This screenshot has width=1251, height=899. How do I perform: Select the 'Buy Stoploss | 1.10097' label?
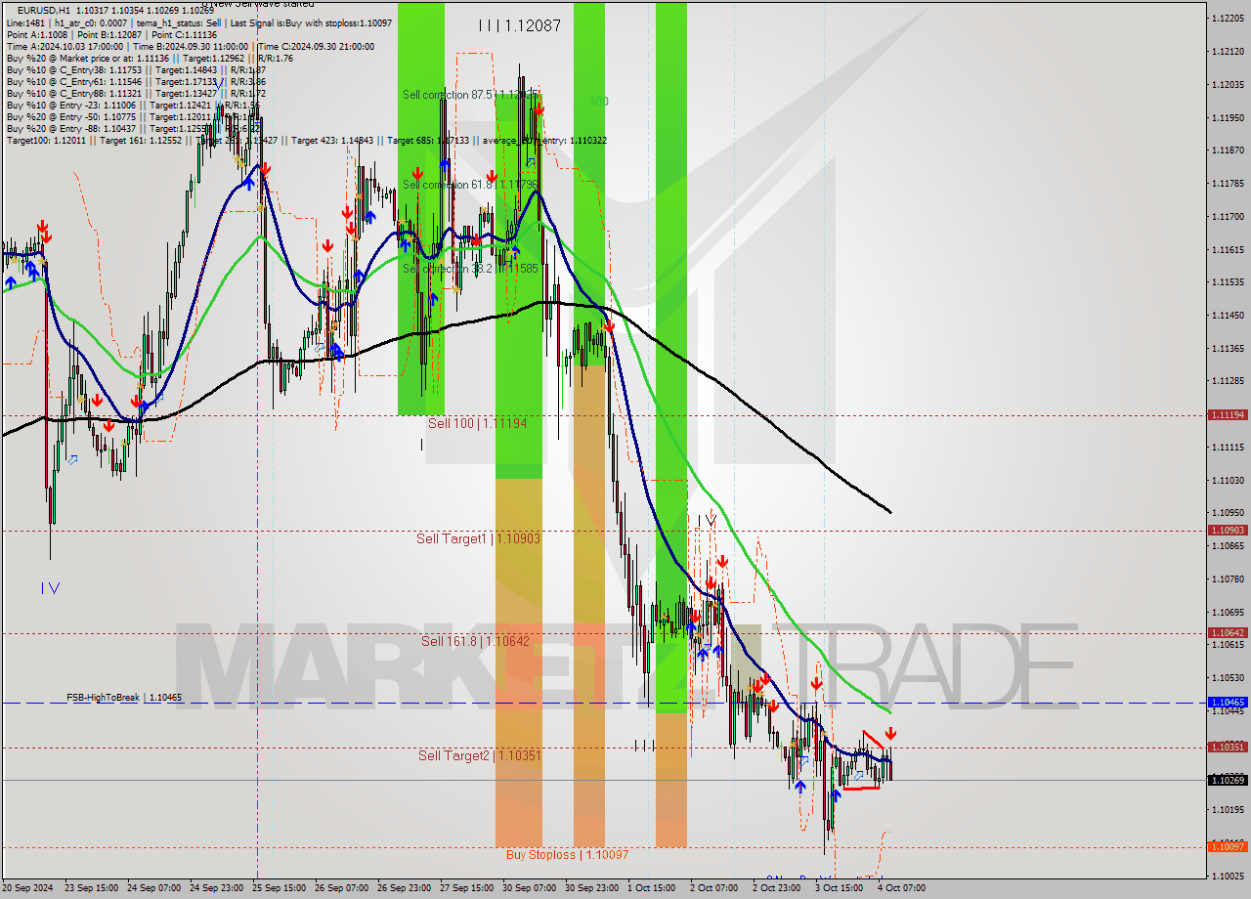(x=567, y=854)
